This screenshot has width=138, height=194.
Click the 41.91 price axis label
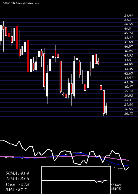pyautogui.click(x=129, y=78)
